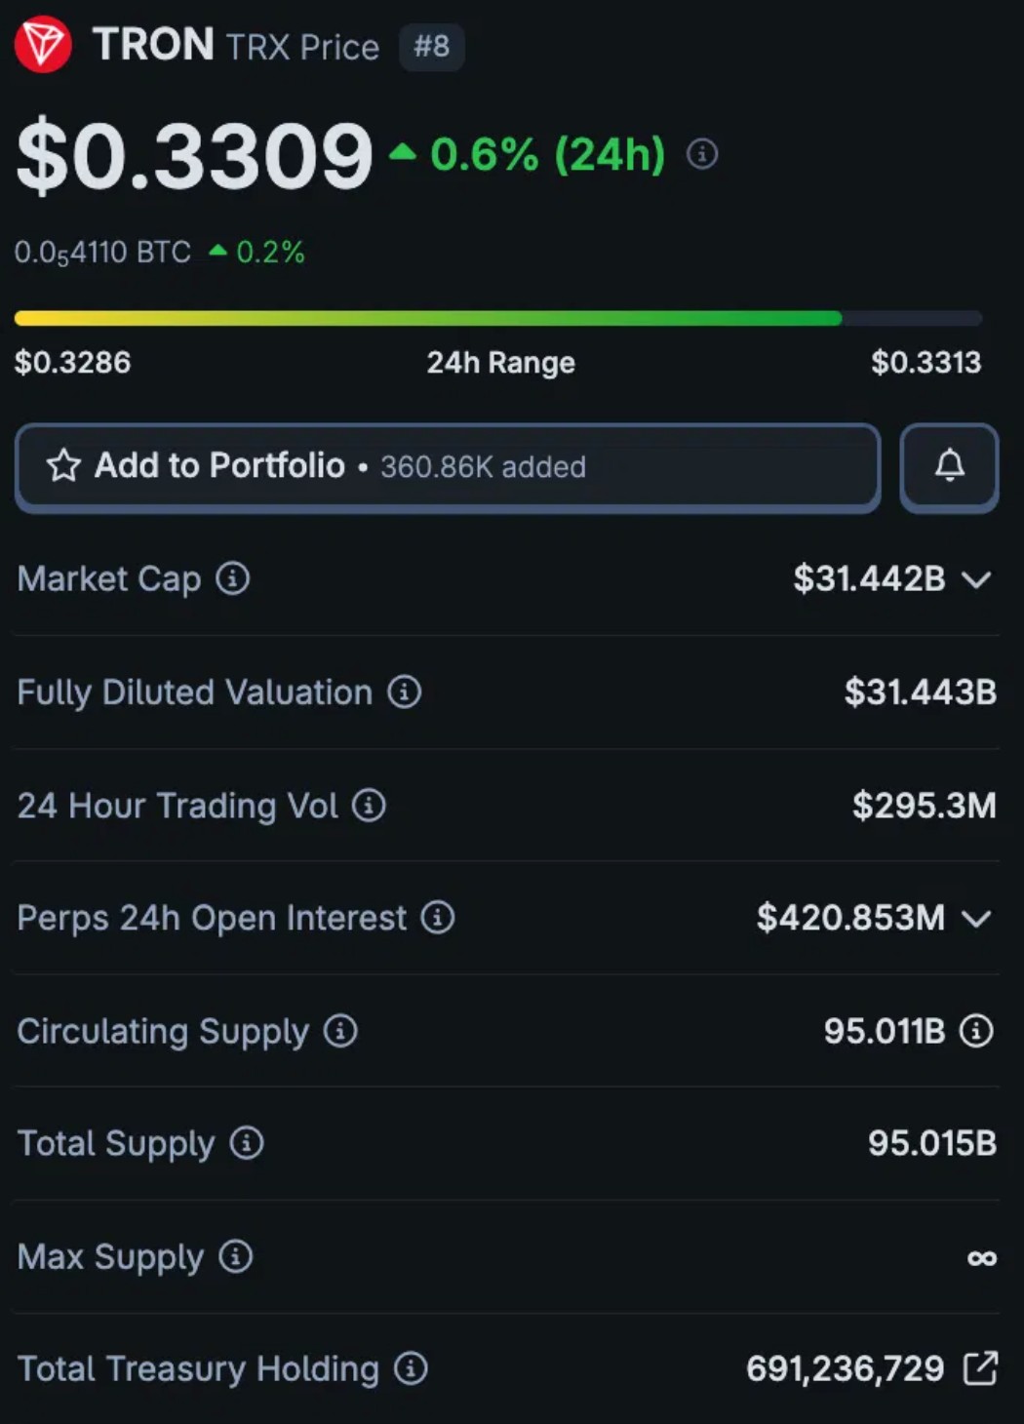
Task: Click info icon beside 95.011B value
Action: [x=976, y=1030]
